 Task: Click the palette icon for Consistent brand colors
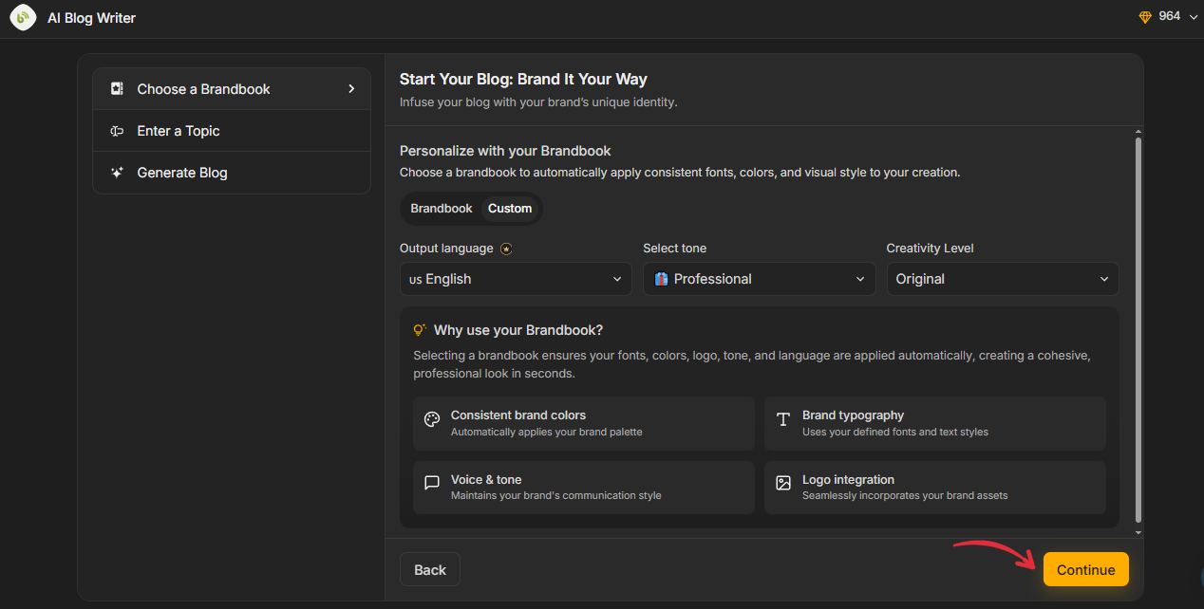point(432,419)
